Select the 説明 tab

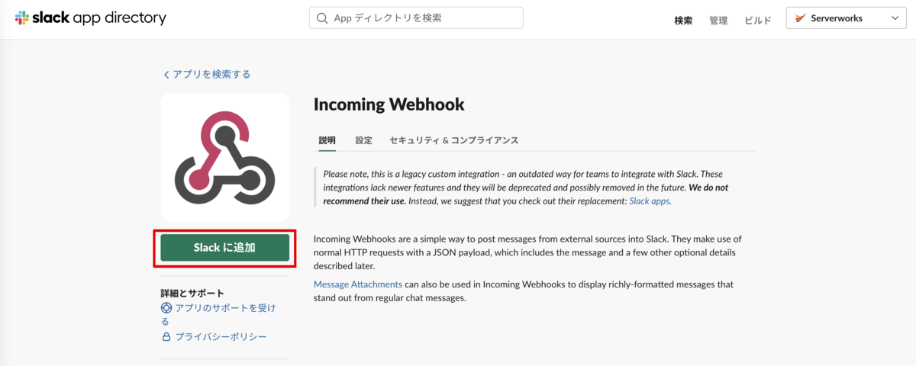click(x=327, y=140)
